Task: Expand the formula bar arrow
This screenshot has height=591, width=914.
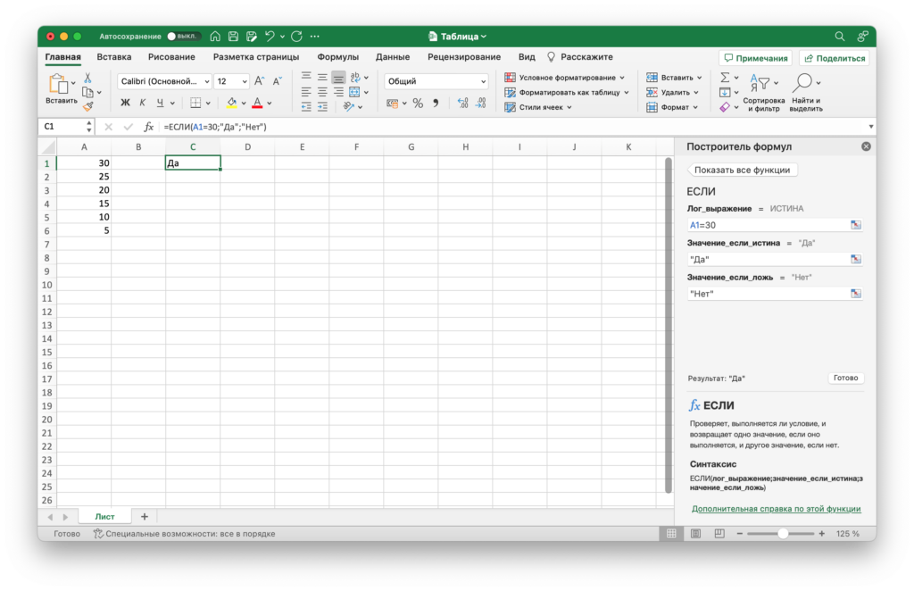Action: (871, 127)
